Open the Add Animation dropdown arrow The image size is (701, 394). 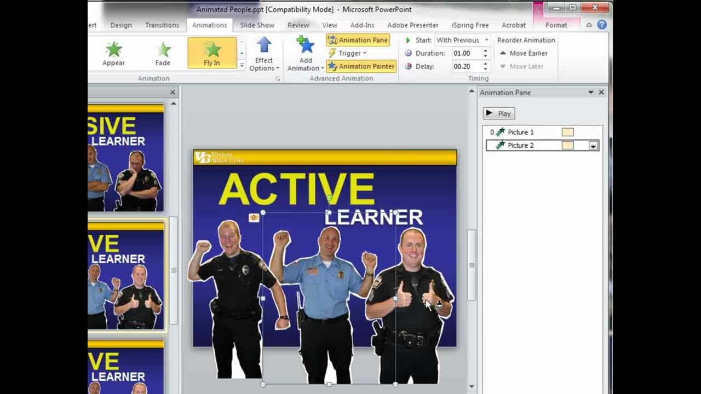pos(323,68)
